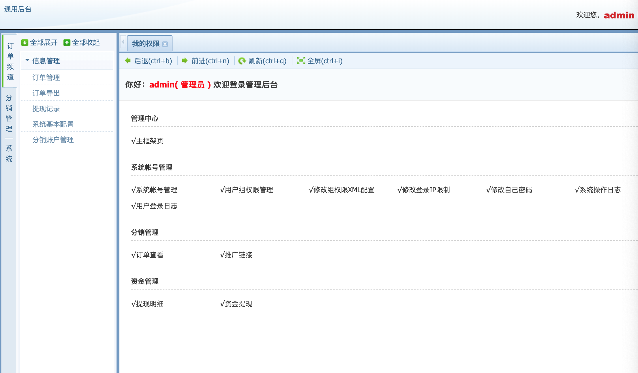The height and width of the screenshot is (373, 638).
Task: Click the collapse-all green up-arrow icon
Action: (67, 43)
